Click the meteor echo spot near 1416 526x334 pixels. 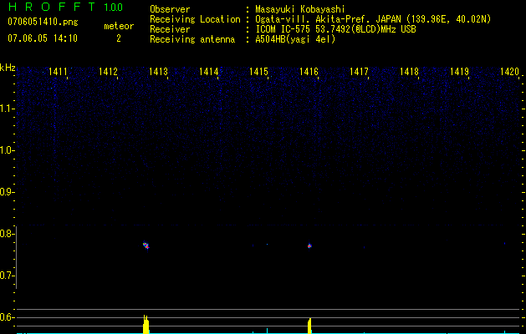click(309, 246)
